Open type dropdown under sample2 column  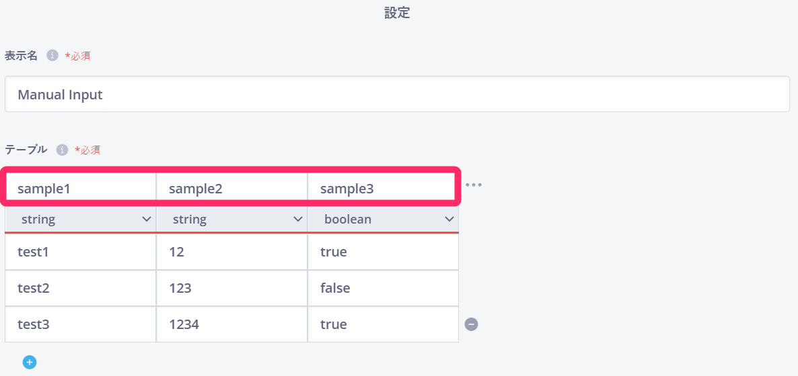point(231,220)
